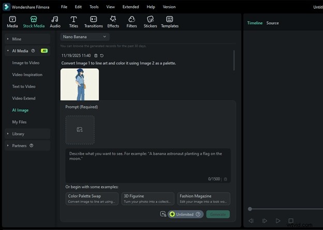Switch to the Source tab
323x230 pixels.
(272, 23)
